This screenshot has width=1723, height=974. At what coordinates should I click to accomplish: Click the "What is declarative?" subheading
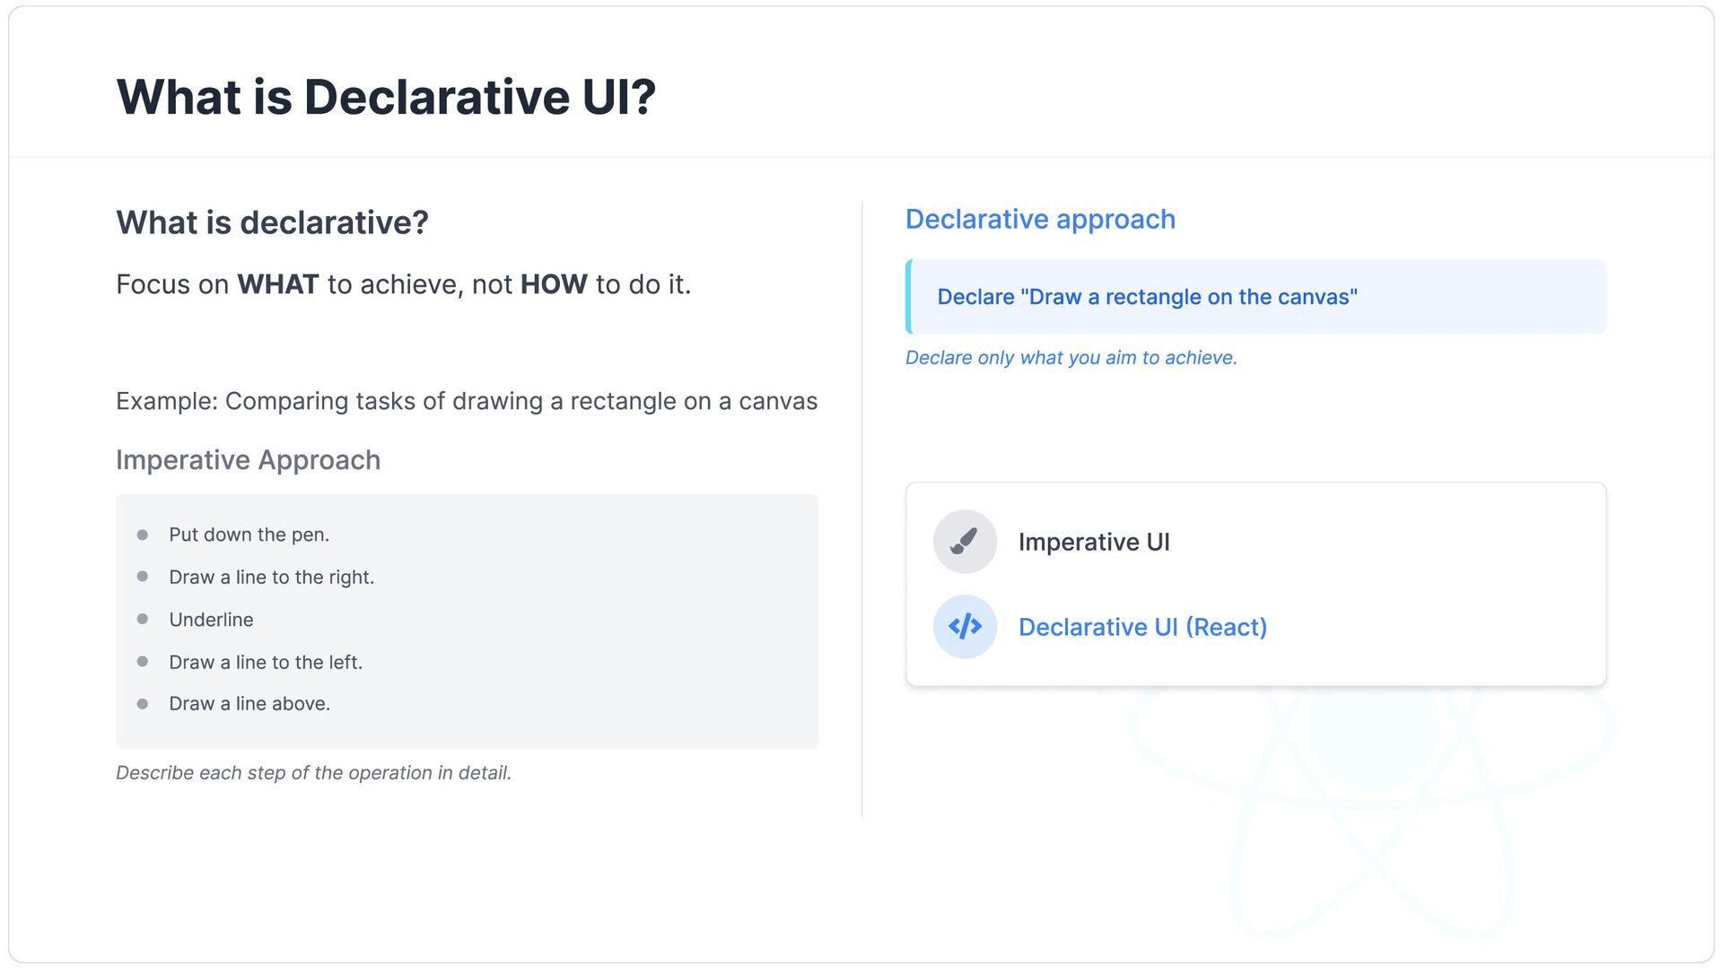point(272,222)
